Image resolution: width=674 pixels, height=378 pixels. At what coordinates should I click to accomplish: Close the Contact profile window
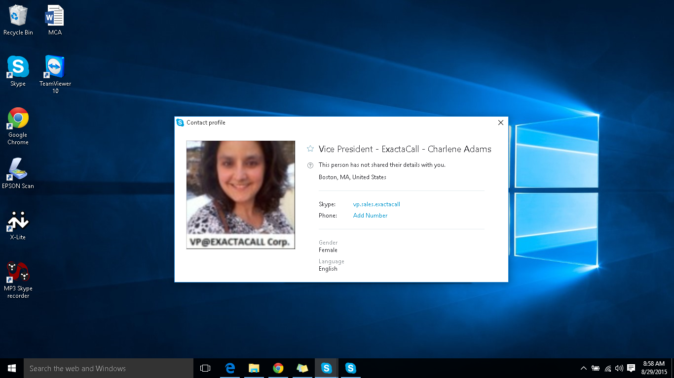(500, 123)
